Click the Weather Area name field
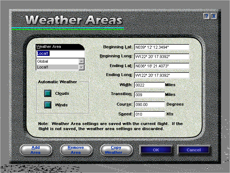The image size is (230, 173). (60, 54)
